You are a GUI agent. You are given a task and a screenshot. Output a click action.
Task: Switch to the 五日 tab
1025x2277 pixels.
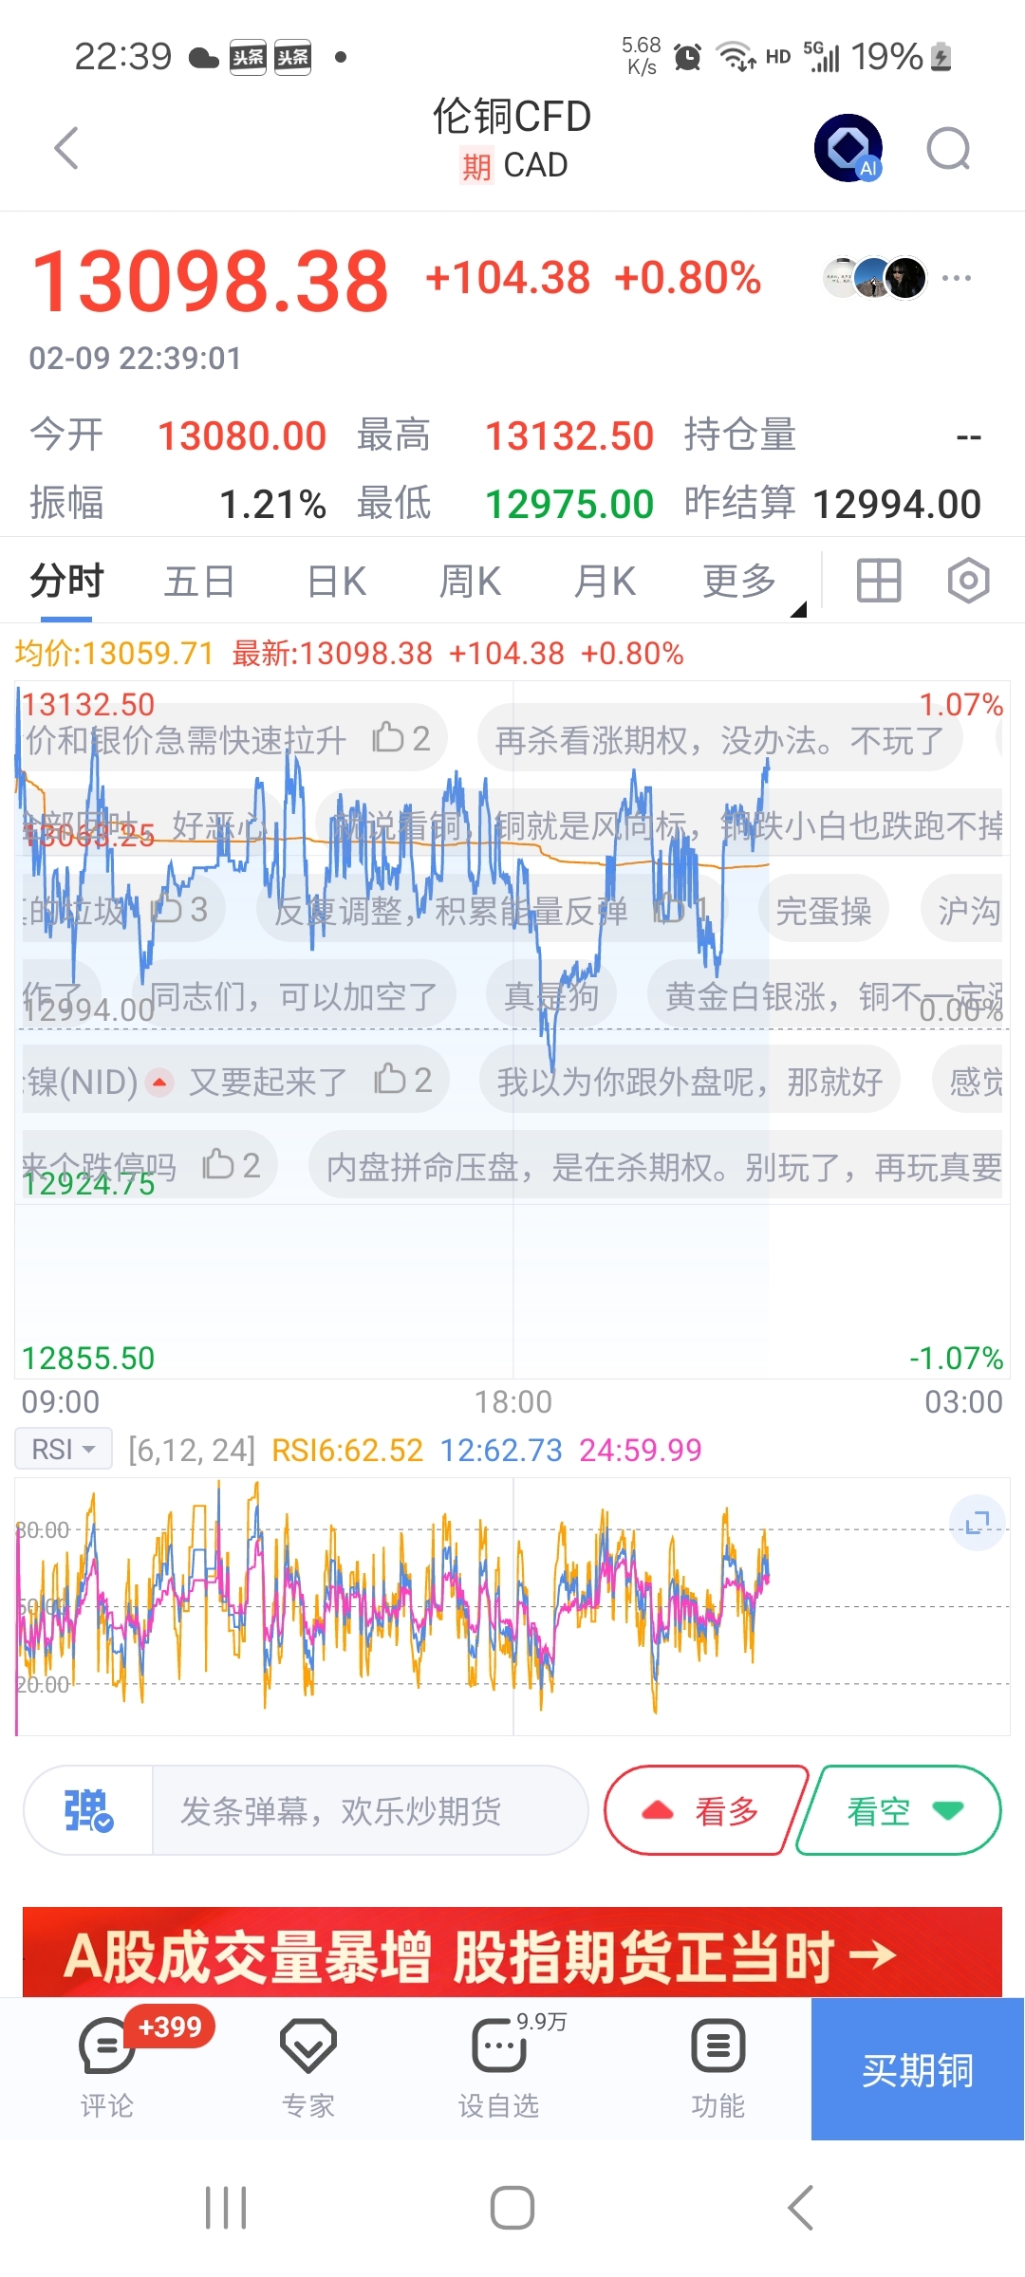point(199,581)
